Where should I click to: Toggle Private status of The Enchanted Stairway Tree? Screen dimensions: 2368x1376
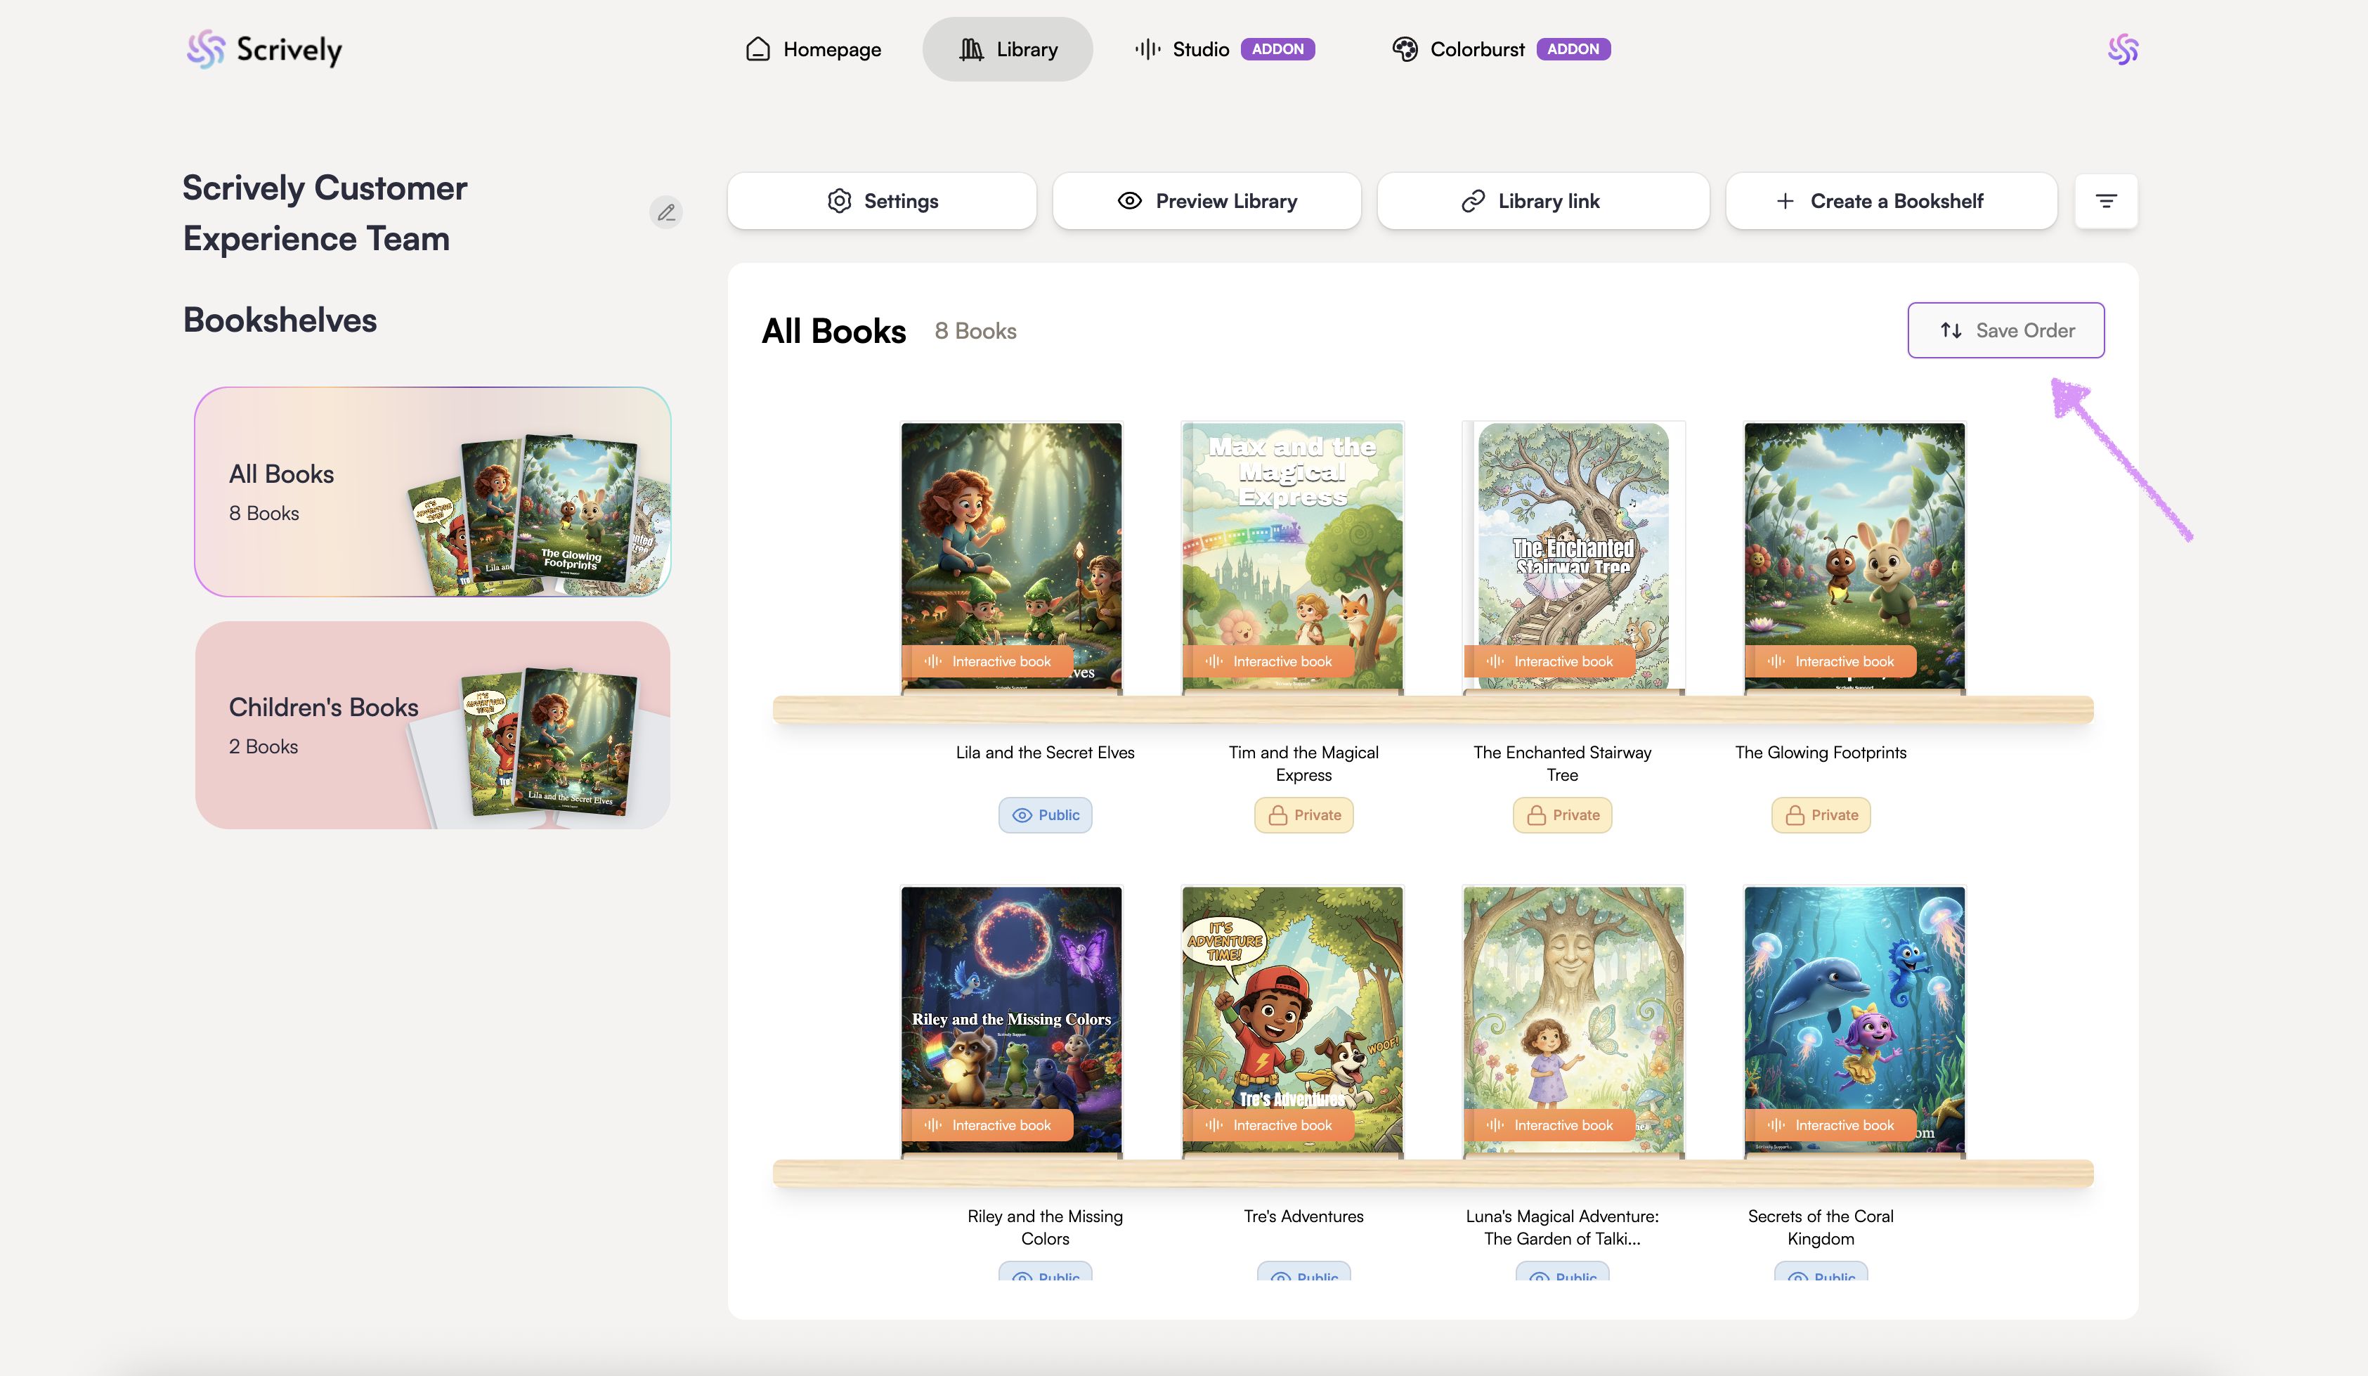[x=1562, y=815]
